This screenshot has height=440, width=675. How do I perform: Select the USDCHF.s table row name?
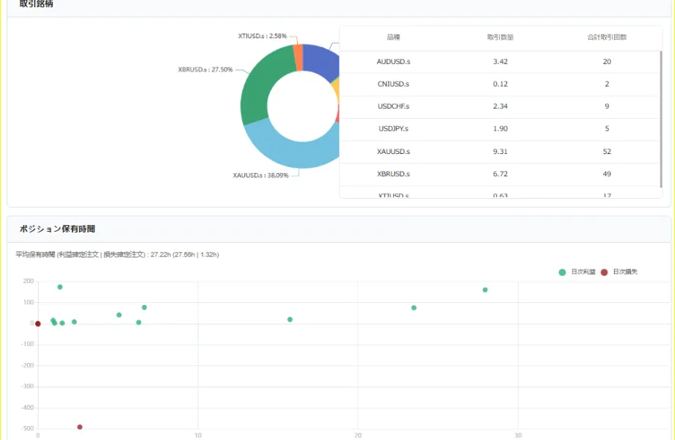(x=393, y=106)
